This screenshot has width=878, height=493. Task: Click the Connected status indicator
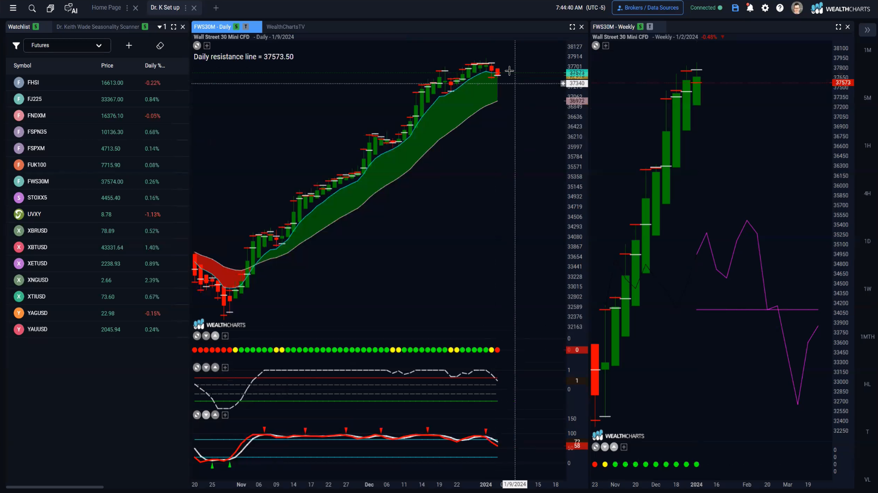(x=706, y=8)
